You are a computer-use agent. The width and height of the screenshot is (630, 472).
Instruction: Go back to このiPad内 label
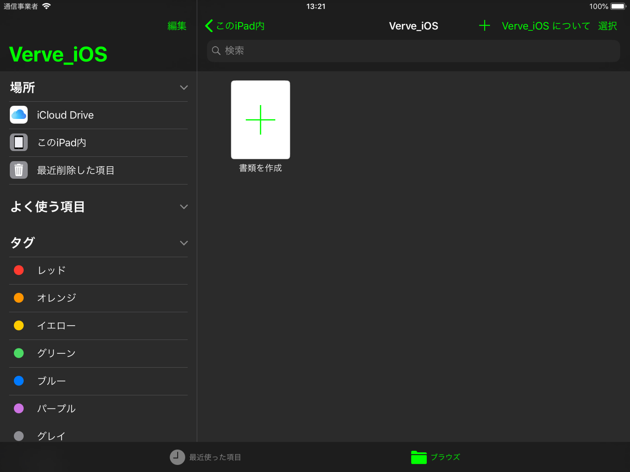click(x=240, y=26)
